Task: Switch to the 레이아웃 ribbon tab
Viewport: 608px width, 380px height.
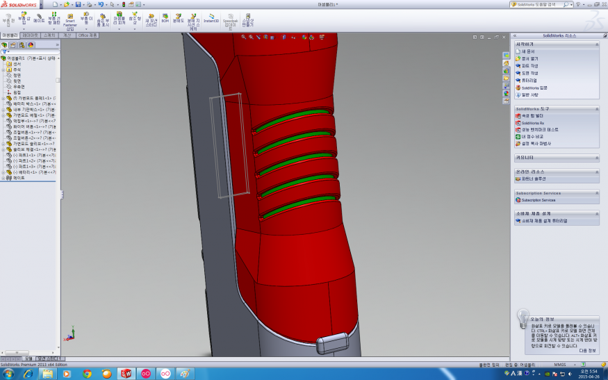Action: pos(31,35)
